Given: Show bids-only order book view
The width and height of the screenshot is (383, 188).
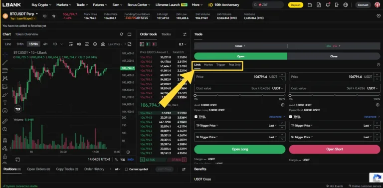Looking at the screenshot, I should tap(148, 44).
